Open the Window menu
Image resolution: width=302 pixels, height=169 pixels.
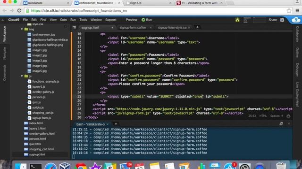(96, 20)
